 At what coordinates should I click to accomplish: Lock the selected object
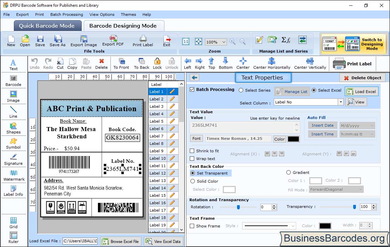click(x=157, y=64)
